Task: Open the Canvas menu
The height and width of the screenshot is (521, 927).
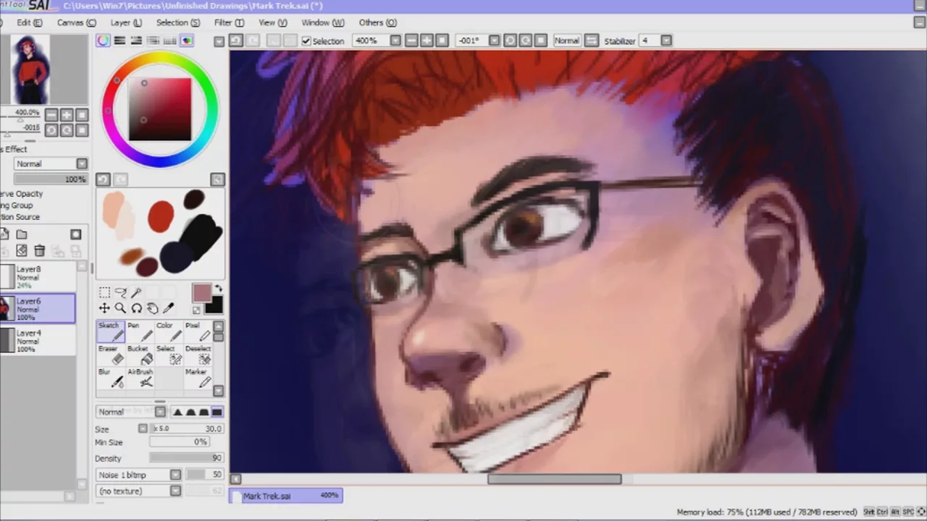Action: click(x=77, y=22)
